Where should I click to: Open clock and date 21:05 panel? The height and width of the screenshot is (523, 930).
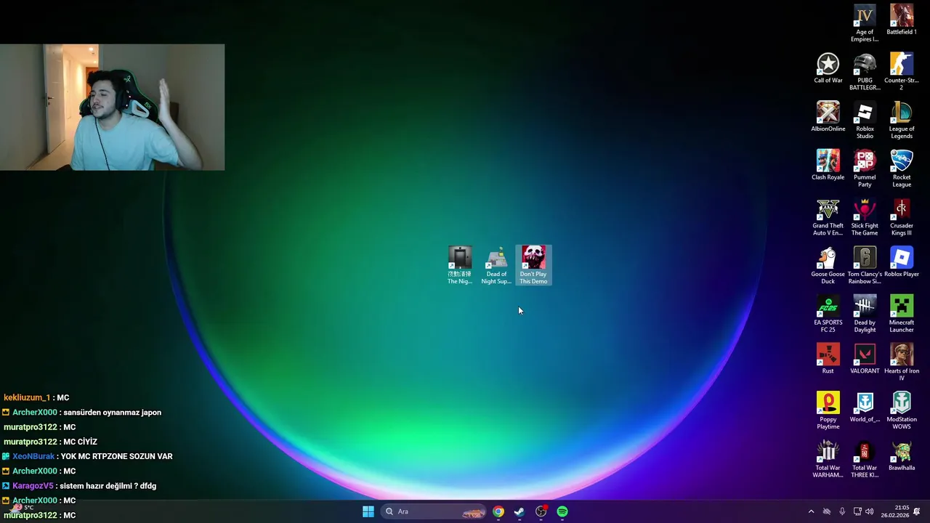894,511
